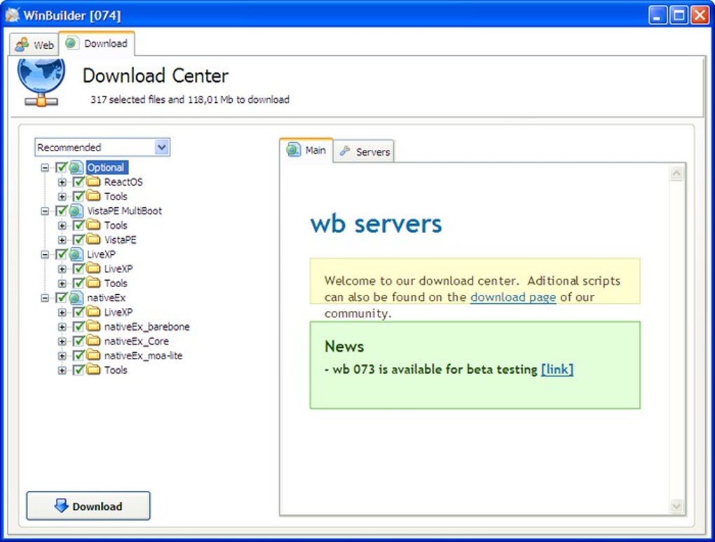Open the Servers tab
Viewport: 715px width, 542px height.
pyautogui.click(x=365, y=152)
